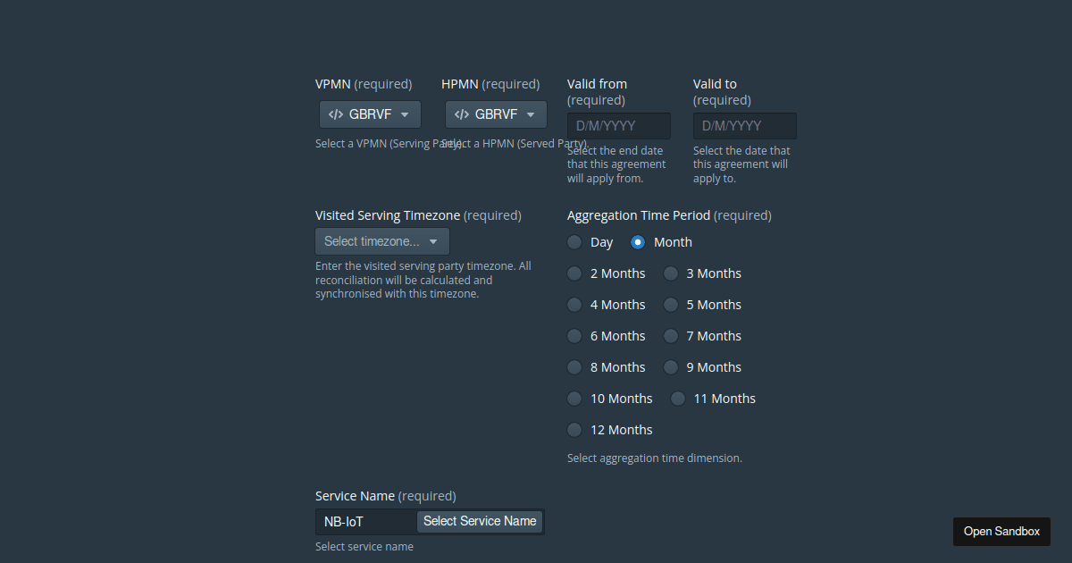Click the code icon in VPMN dropdown
Viewport: 1072px width, 563px height.
tap(336, 114)
